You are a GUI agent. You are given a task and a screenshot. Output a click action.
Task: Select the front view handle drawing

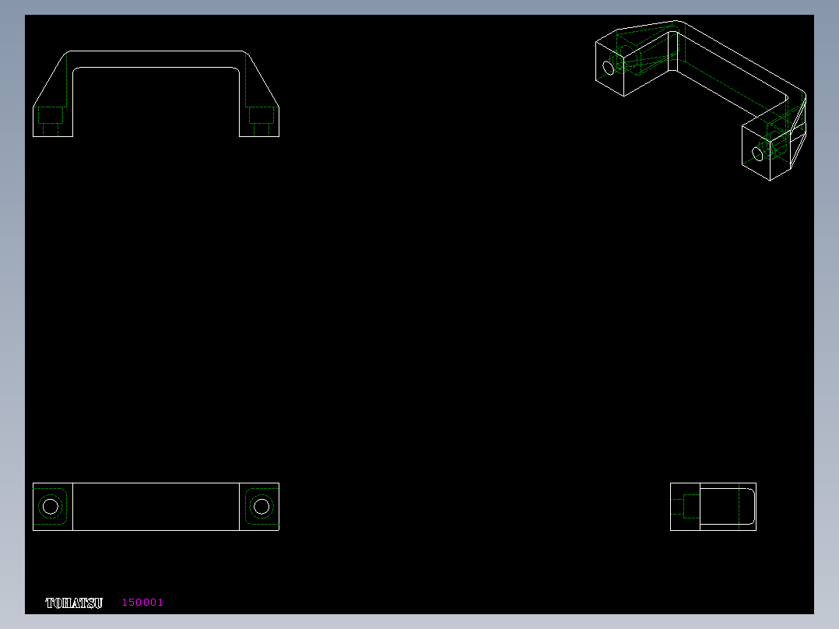(156, 93)
